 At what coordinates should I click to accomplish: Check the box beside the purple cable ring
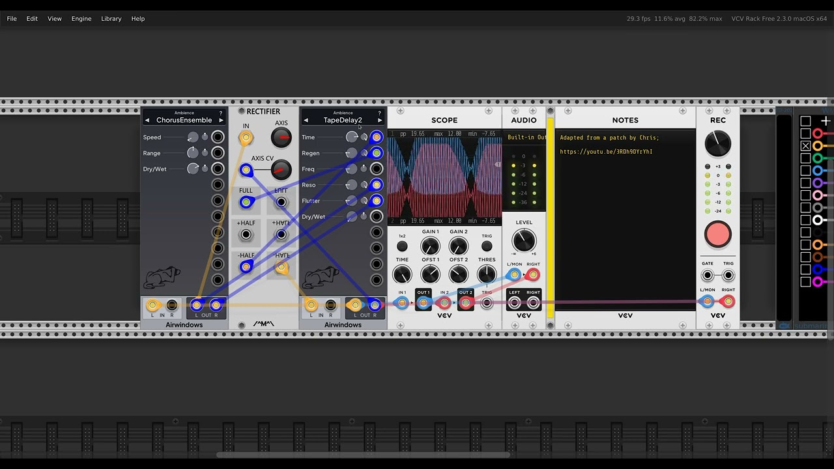805,183
